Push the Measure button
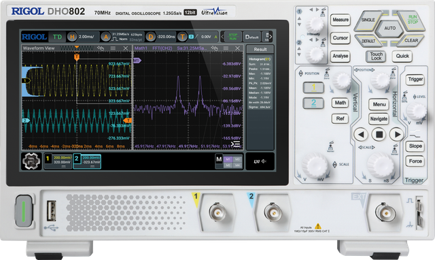This screenshot has height=260, width=435. pos(341,20)
